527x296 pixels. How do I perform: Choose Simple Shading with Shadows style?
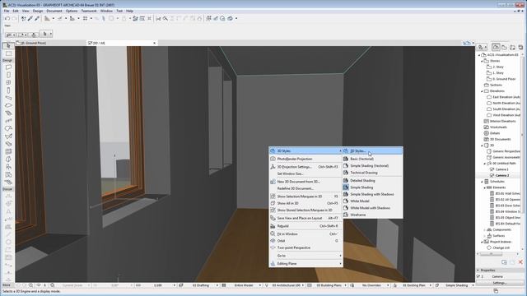[x=372, y=194]
